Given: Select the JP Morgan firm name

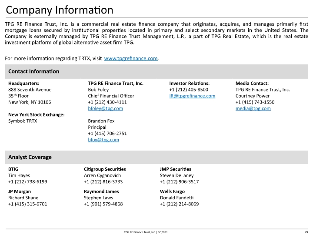Looking at the screenshot, I should tap(20, 191).
